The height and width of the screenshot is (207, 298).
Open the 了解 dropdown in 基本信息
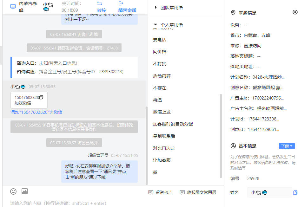[x=287, y=146]
